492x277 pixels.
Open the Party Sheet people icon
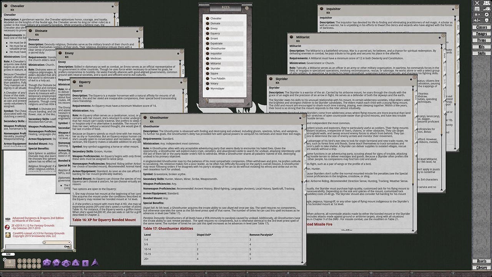coord(487,3)
